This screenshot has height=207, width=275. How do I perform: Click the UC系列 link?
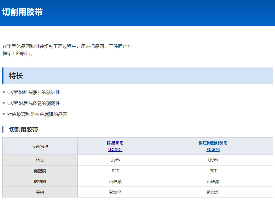coord(115,150)
